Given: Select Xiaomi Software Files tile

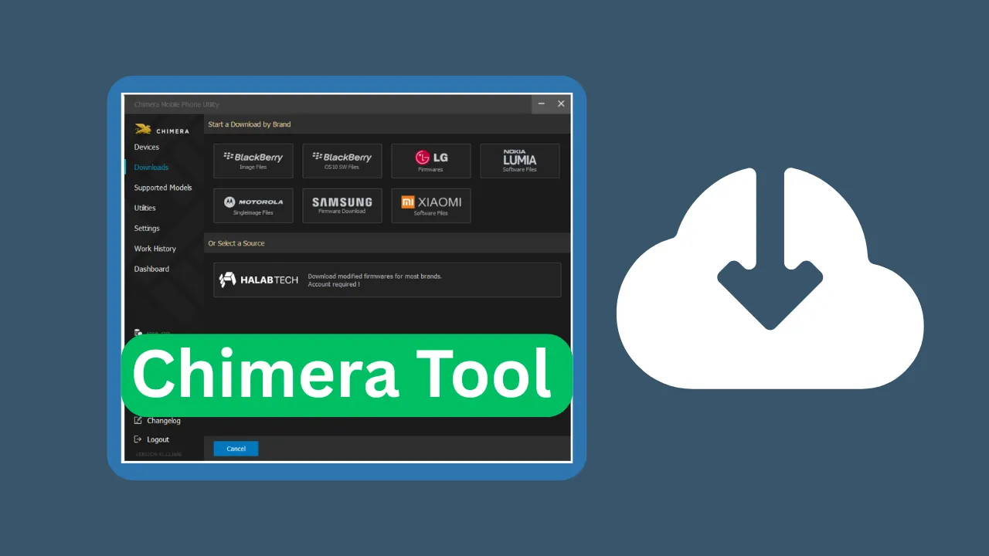Looking at the screenshot, I should 431,205.
